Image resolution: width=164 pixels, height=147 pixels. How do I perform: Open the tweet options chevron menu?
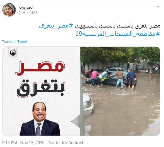click(x=158, y=7)
